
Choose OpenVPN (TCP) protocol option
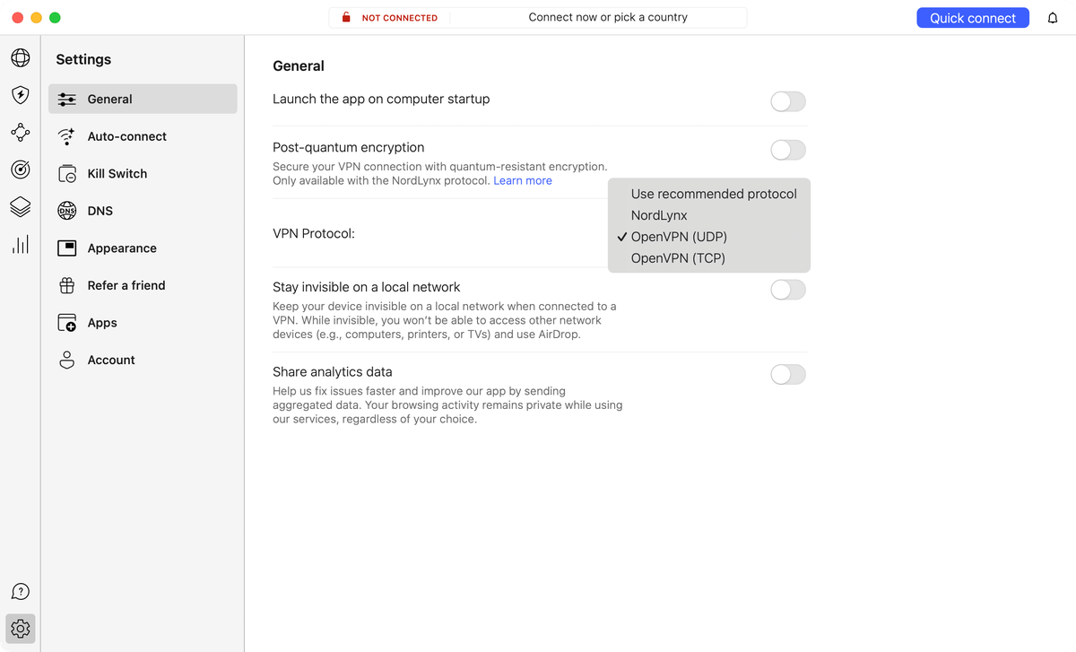[x=678, y=258]
